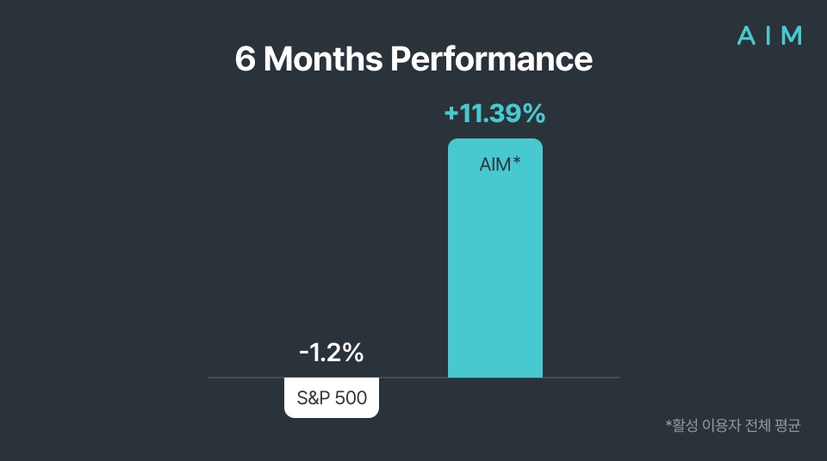
Task: Click the word "Months" in the title
Action: (323, 60)
